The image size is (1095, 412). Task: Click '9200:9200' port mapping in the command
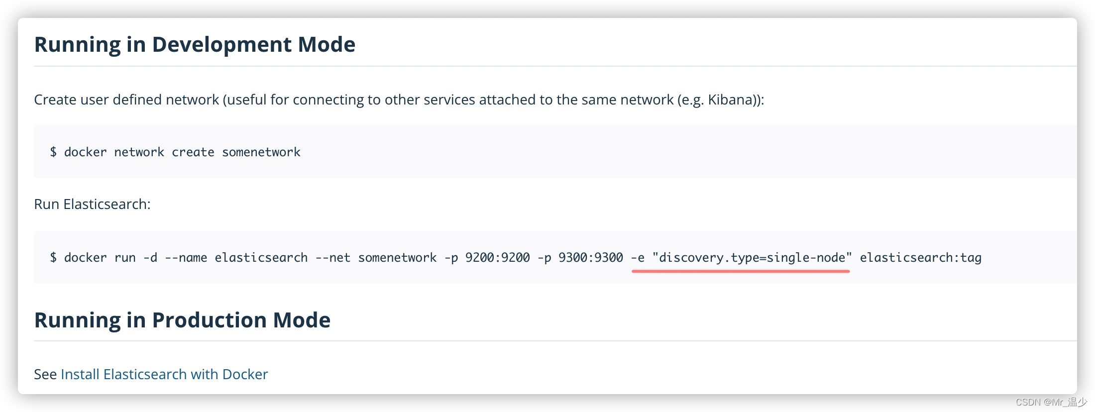pos(497,258)
